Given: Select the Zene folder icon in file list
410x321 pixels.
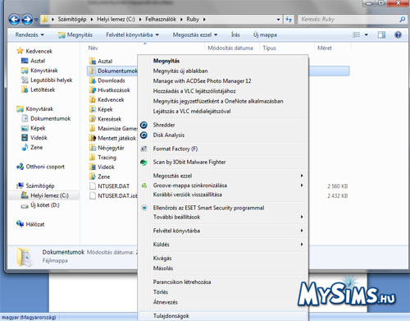Looking at the screenshot, I should 93,177.
